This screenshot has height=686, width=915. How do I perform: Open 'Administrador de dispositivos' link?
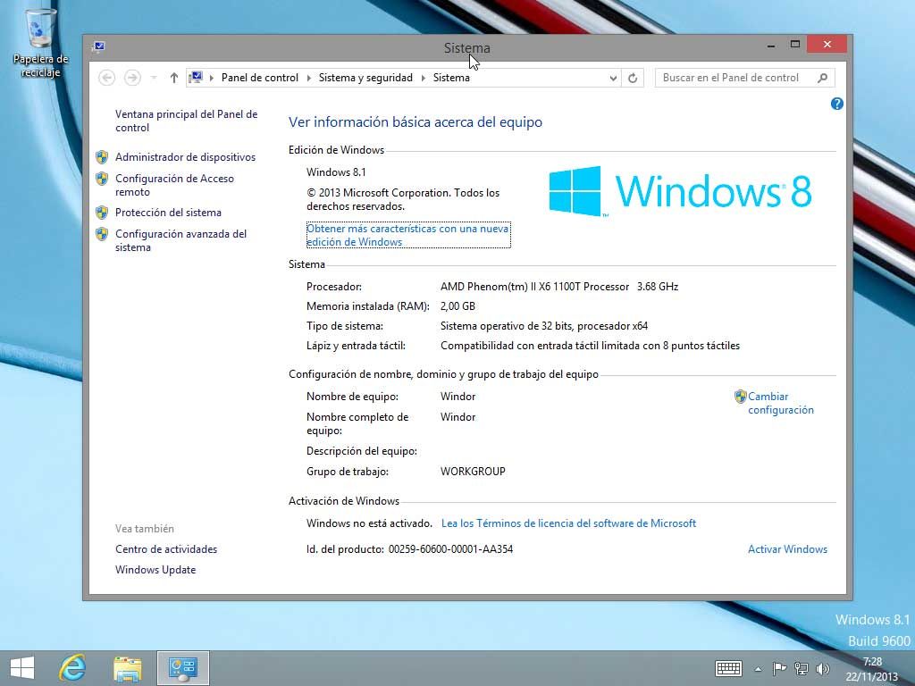pyautogui.click(x=185, y=157)
